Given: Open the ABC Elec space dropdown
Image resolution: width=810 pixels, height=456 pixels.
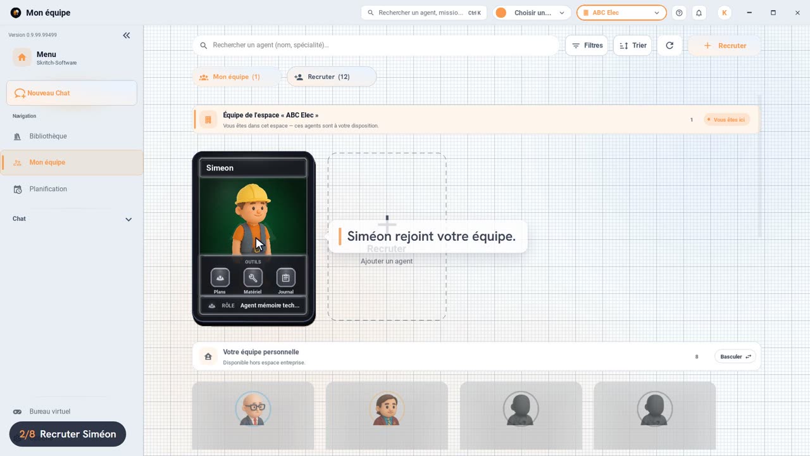Looking at the screenshot, I should [x=621, y=13].
